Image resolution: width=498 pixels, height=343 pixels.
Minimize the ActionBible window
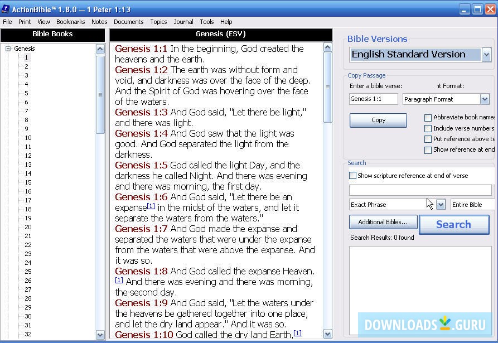pyautogui.click(x=465, y=9)
